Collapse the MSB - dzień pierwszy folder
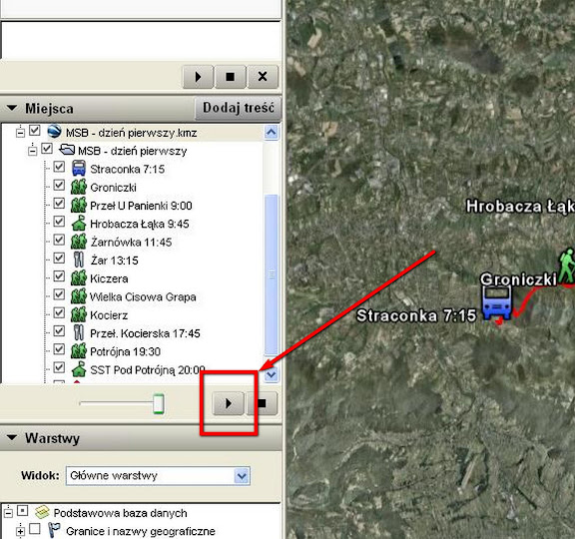 point(33,151)
